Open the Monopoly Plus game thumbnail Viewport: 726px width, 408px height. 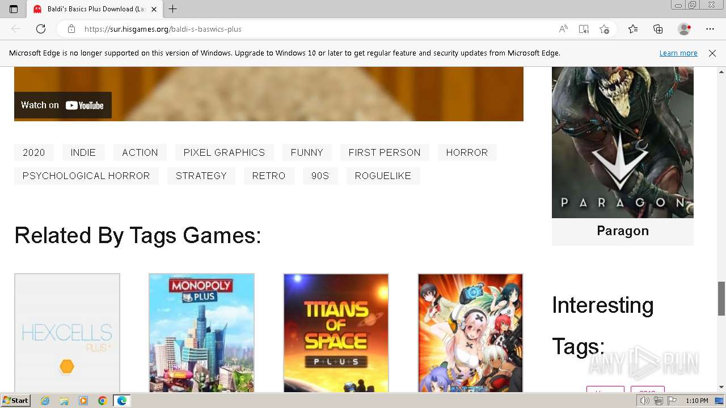[201, 333]
